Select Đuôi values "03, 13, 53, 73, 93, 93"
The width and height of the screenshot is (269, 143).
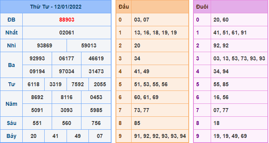[x=239, y=58]
